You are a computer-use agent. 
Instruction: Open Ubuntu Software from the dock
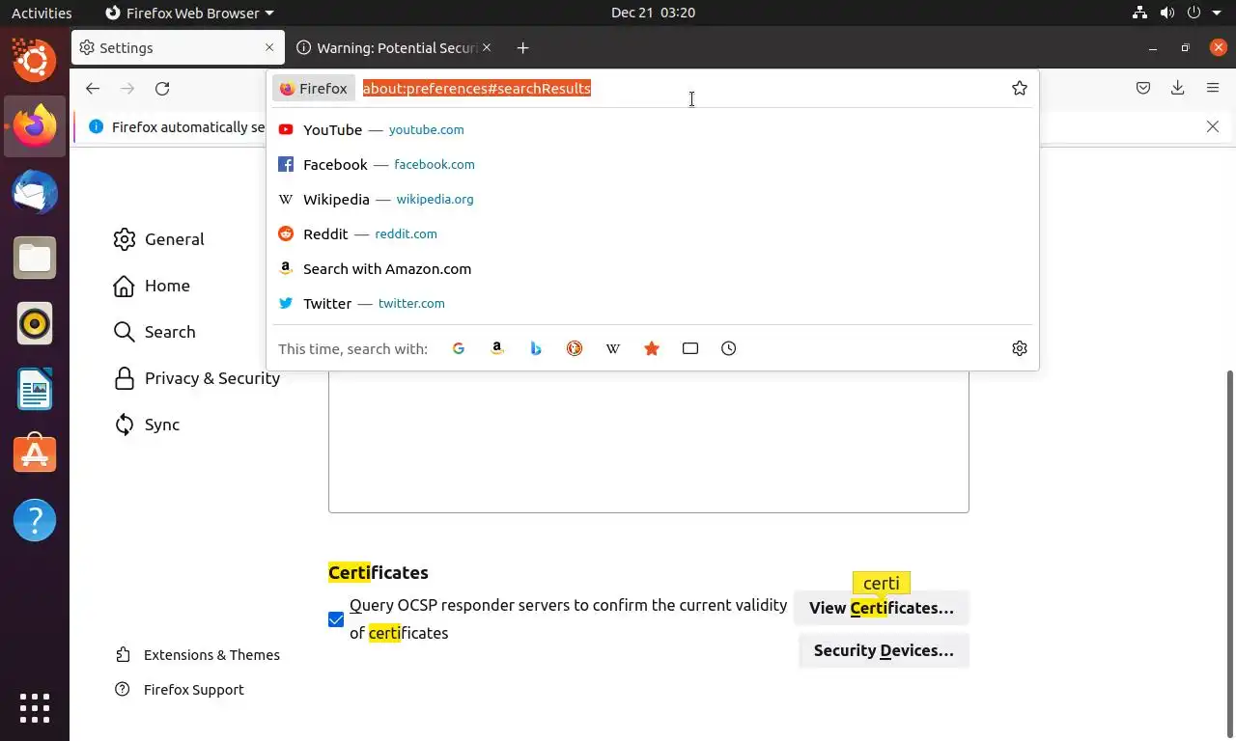click(x=35, y=454)
